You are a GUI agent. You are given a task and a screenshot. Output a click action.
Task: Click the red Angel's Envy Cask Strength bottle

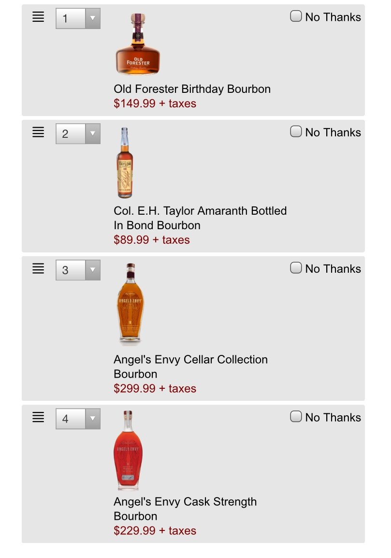point(128,450)
